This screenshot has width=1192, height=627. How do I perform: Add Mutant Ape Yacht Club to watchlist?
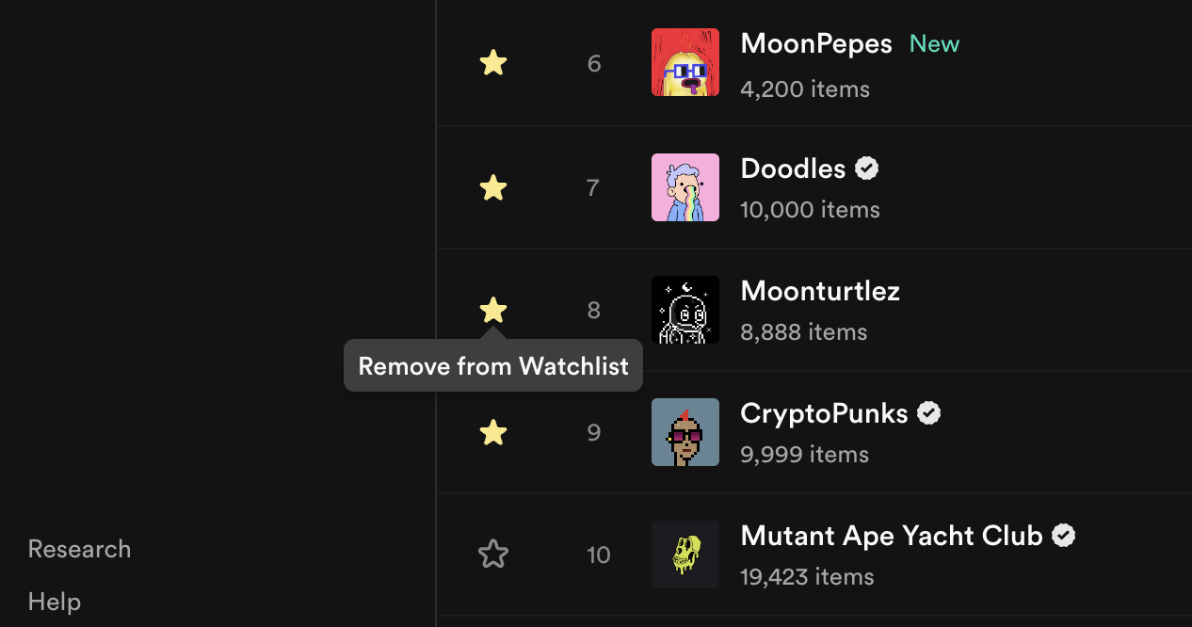(x=492, y=555)
